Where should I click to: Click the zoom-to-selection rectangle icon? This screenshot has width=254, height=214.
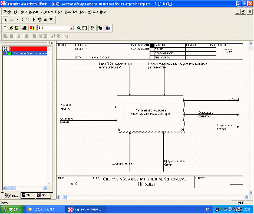pyautogui.click(x=84, y=28)
